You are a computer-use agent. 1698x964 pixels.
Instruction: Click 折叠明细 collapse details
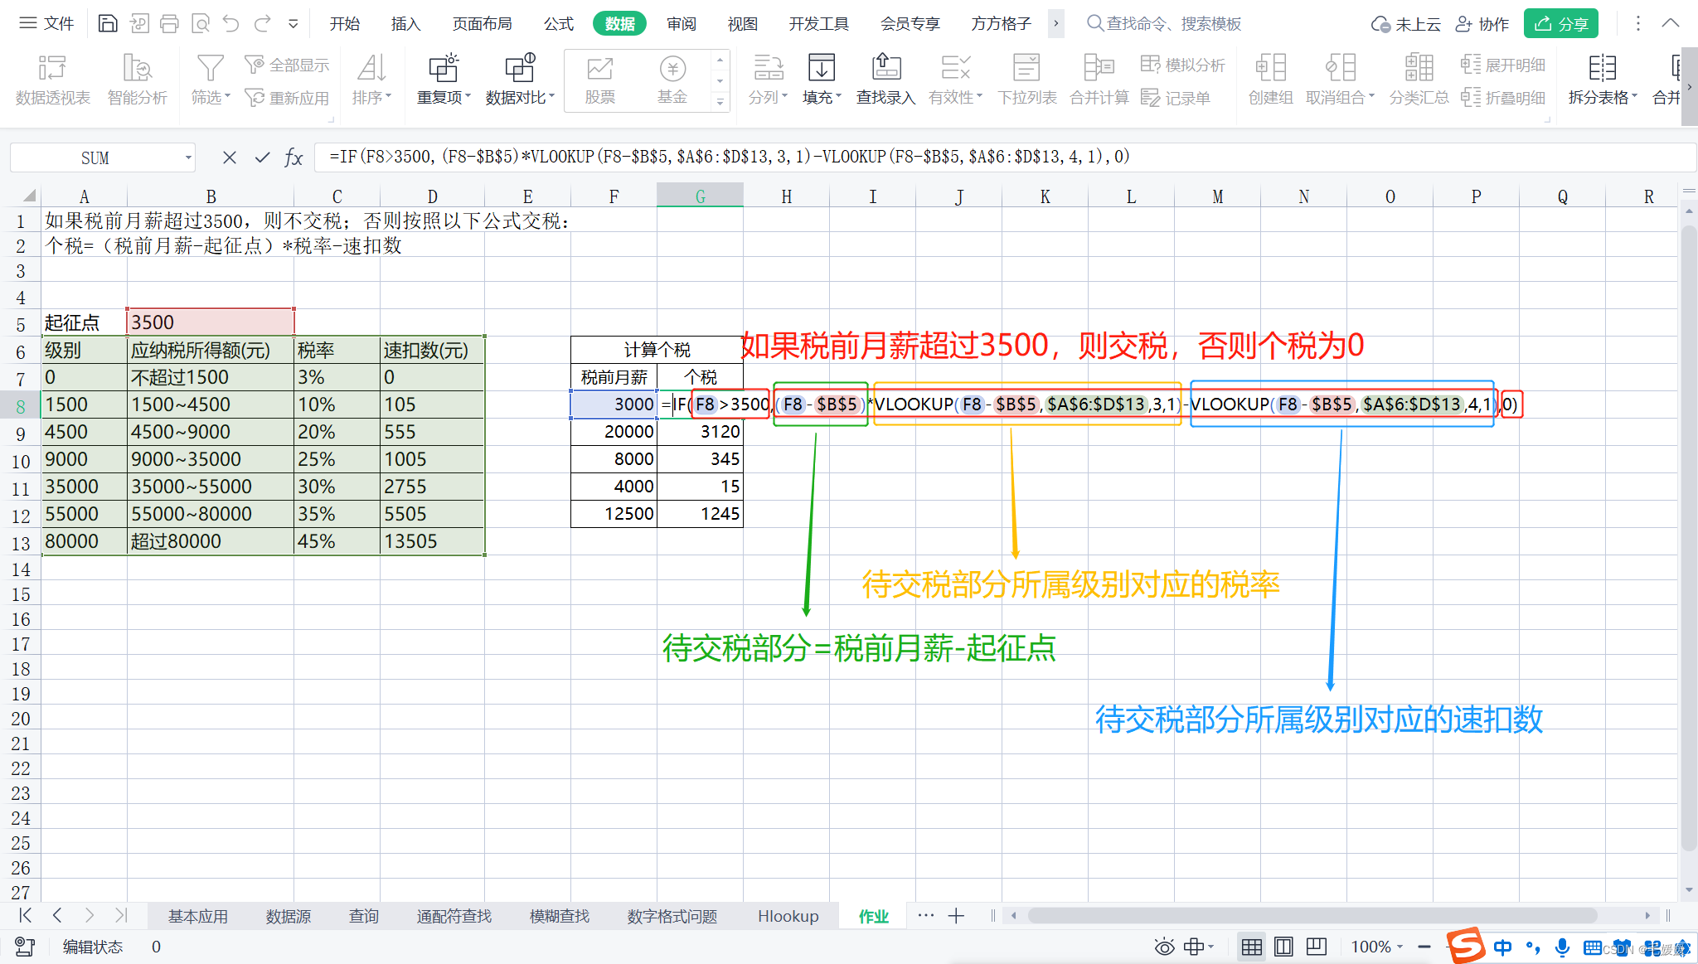1503,98
